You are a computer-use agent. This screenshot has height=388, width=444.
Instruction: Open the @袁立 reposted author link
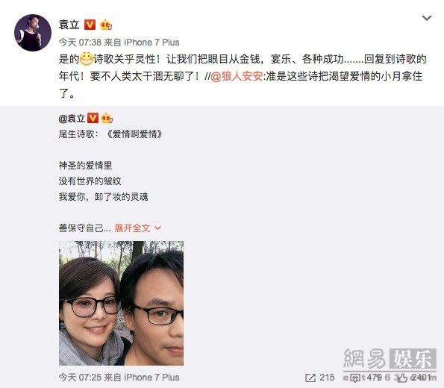point(72,119)
